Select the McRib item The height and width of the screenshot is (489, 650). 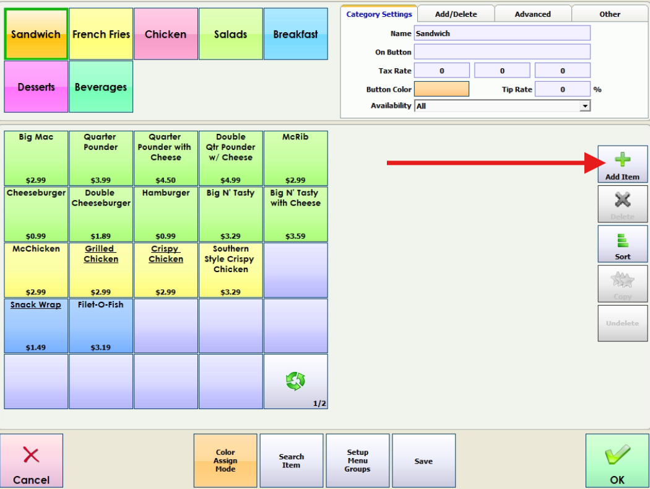(295, 158)
